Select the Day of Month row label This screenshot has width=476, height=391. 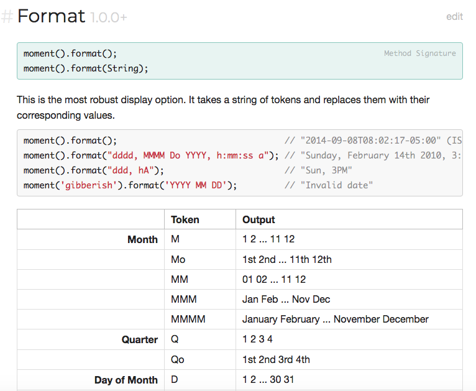coord(126,380)
